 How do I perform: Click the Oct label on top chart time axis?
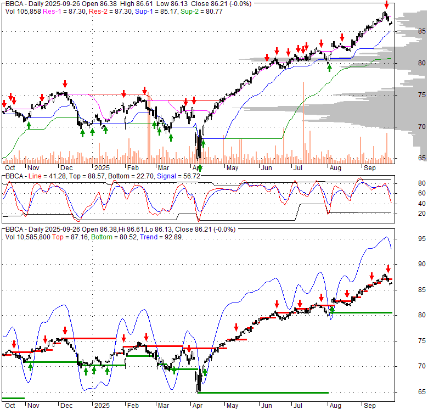tap(10, 167)
